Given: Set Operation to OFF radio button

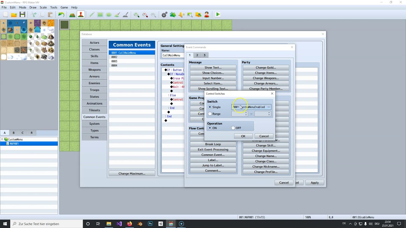Looking at the screenshot, I should 233,128.
